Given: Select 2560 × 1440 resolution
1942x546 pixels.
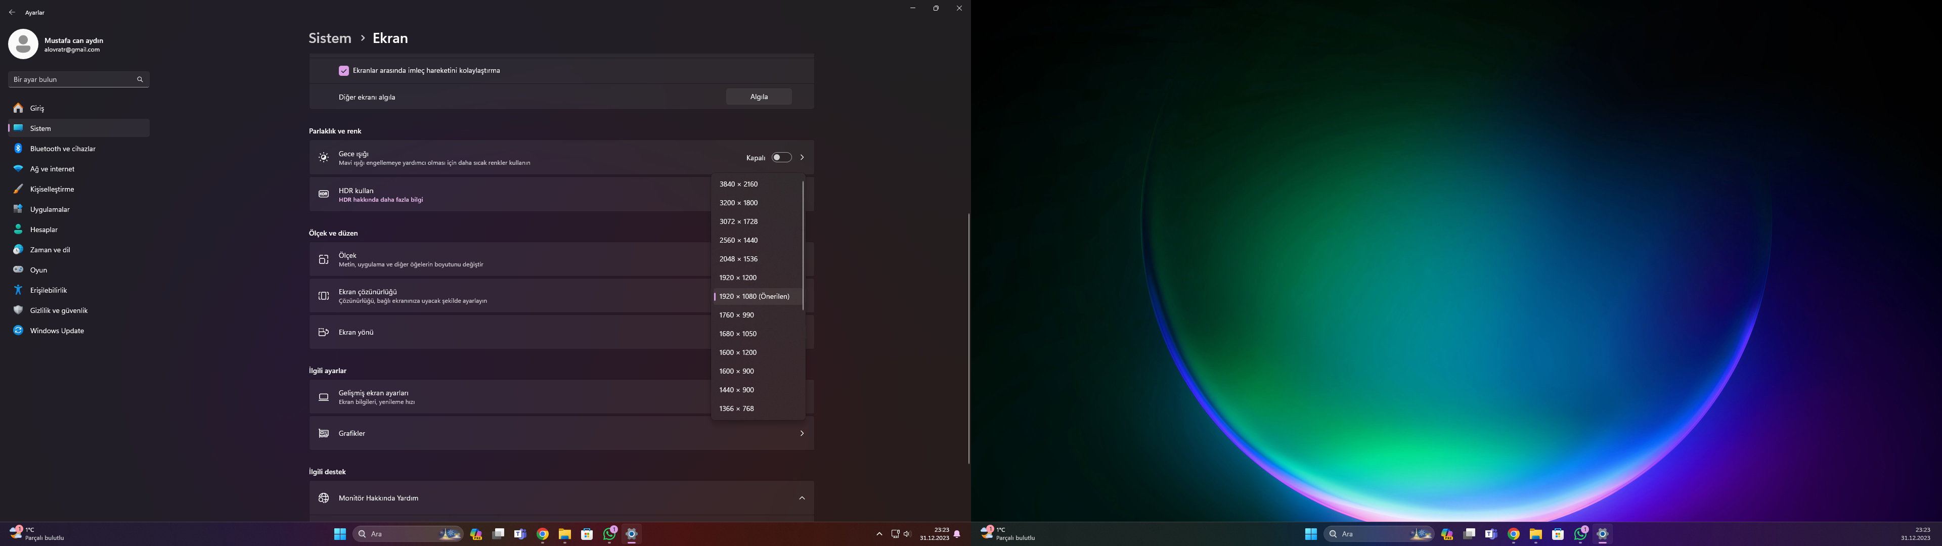Looking at the screenshot, I should [756, 241].
